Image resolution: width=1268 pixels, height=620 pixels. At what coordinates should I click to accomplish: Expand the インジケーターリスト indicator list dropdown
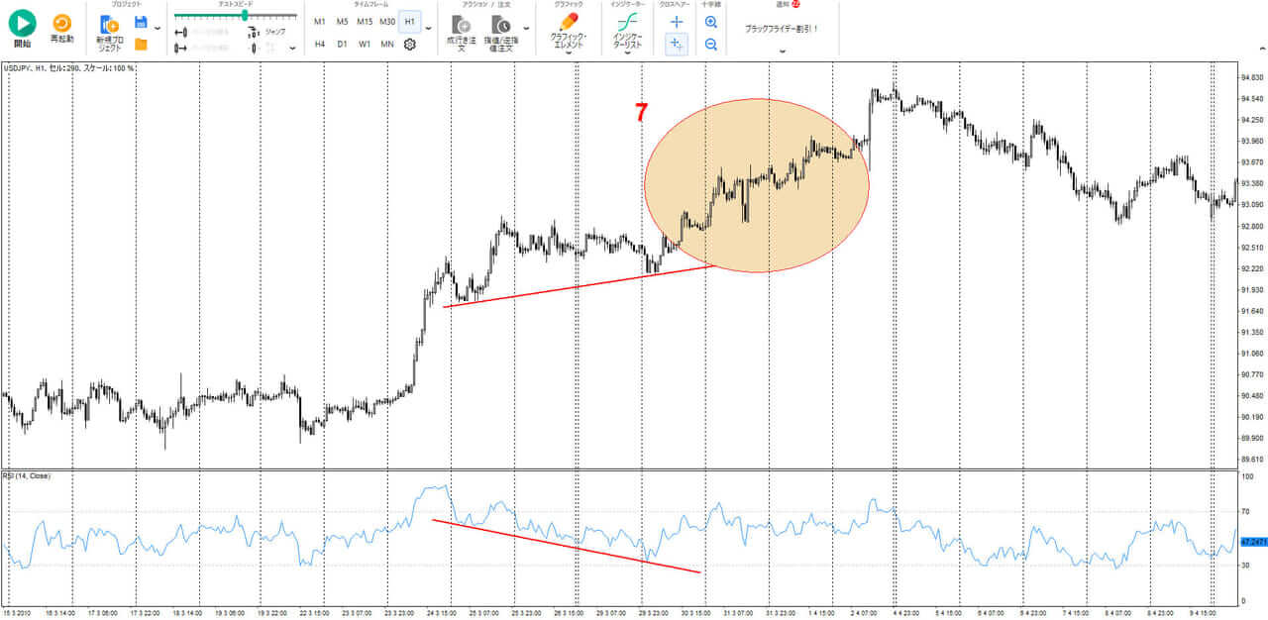[627, 53]
